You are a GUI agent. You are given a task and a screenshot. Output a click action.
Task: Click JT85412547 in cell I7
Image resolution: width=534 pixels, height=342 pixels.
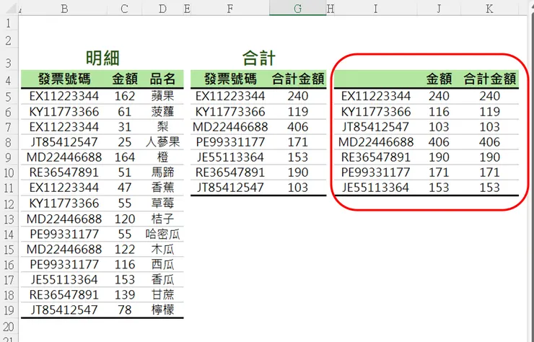375,127
